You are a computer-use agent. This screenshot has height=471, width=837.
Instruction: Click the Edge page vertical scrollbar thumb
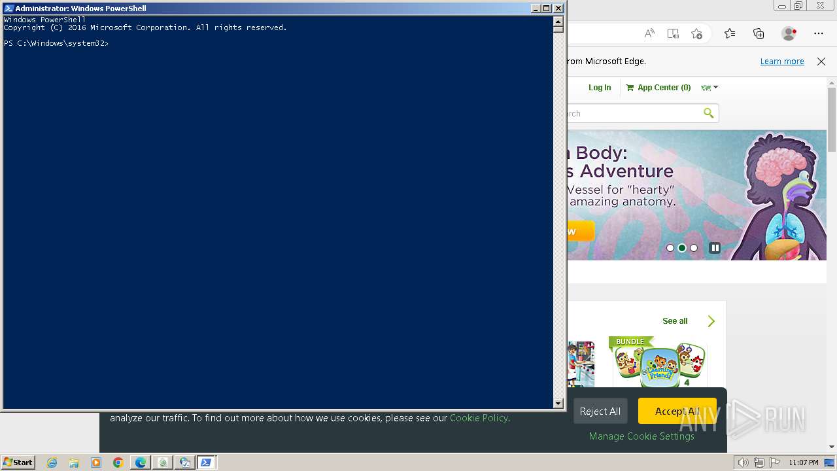[832, 119]
